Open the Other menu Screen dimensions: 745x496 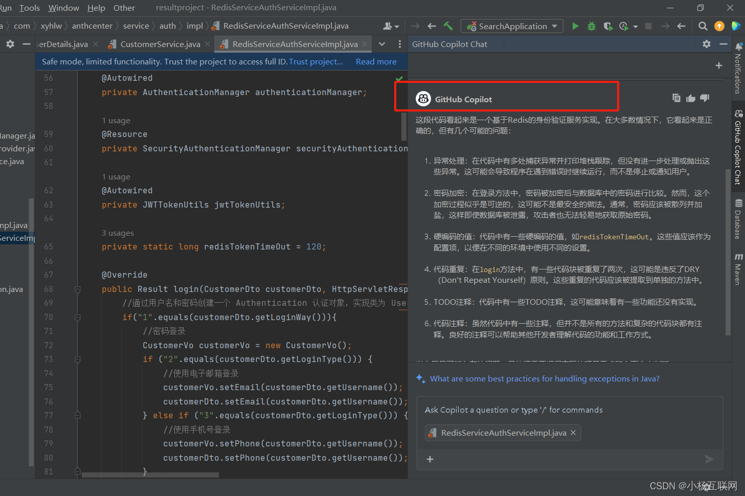(x=124, y=8)
